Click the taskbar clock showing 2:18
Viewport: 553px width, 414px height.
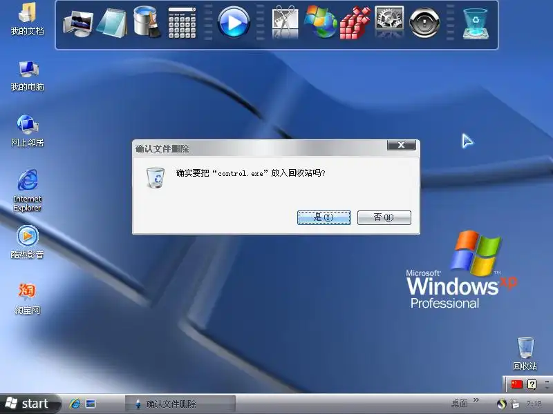pos(534,404)
